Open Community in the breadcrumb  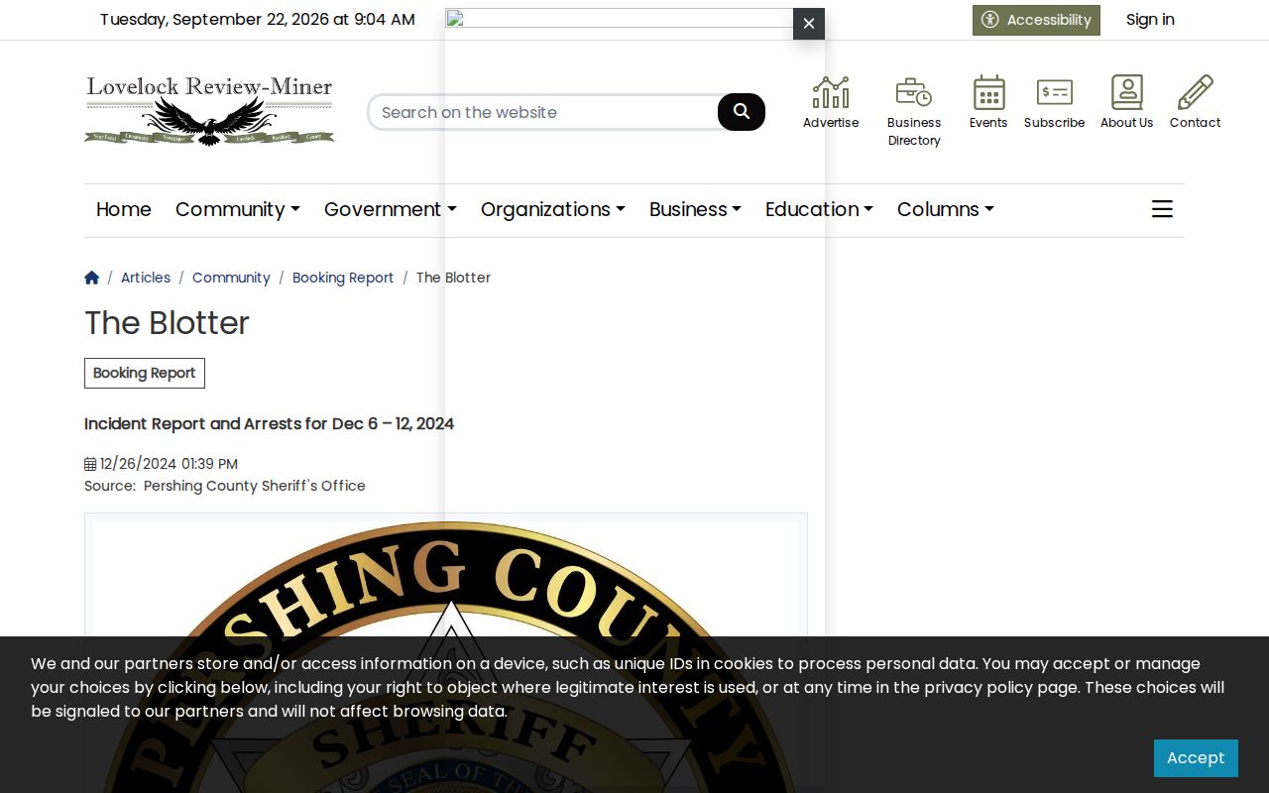click(x=231, y=278)
